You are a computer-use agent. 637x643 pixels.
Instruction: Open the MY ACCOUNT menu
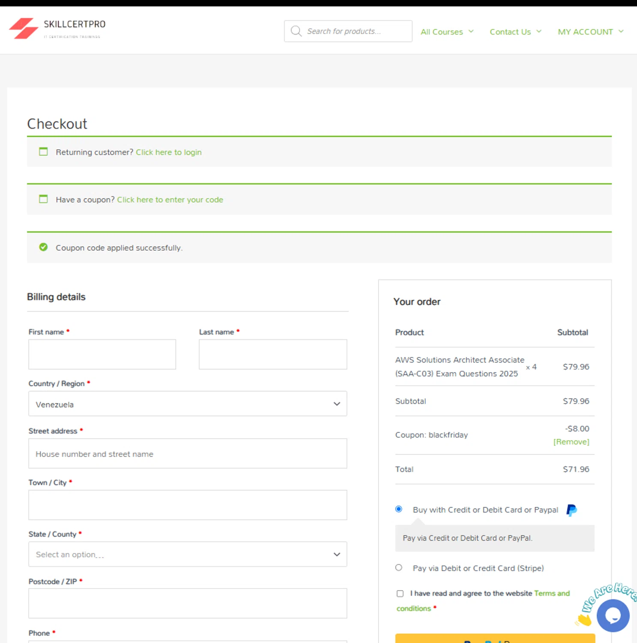click(x=585, y=32)
